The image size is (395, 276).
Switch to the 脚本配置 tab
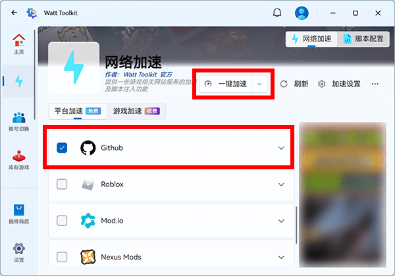363,39
